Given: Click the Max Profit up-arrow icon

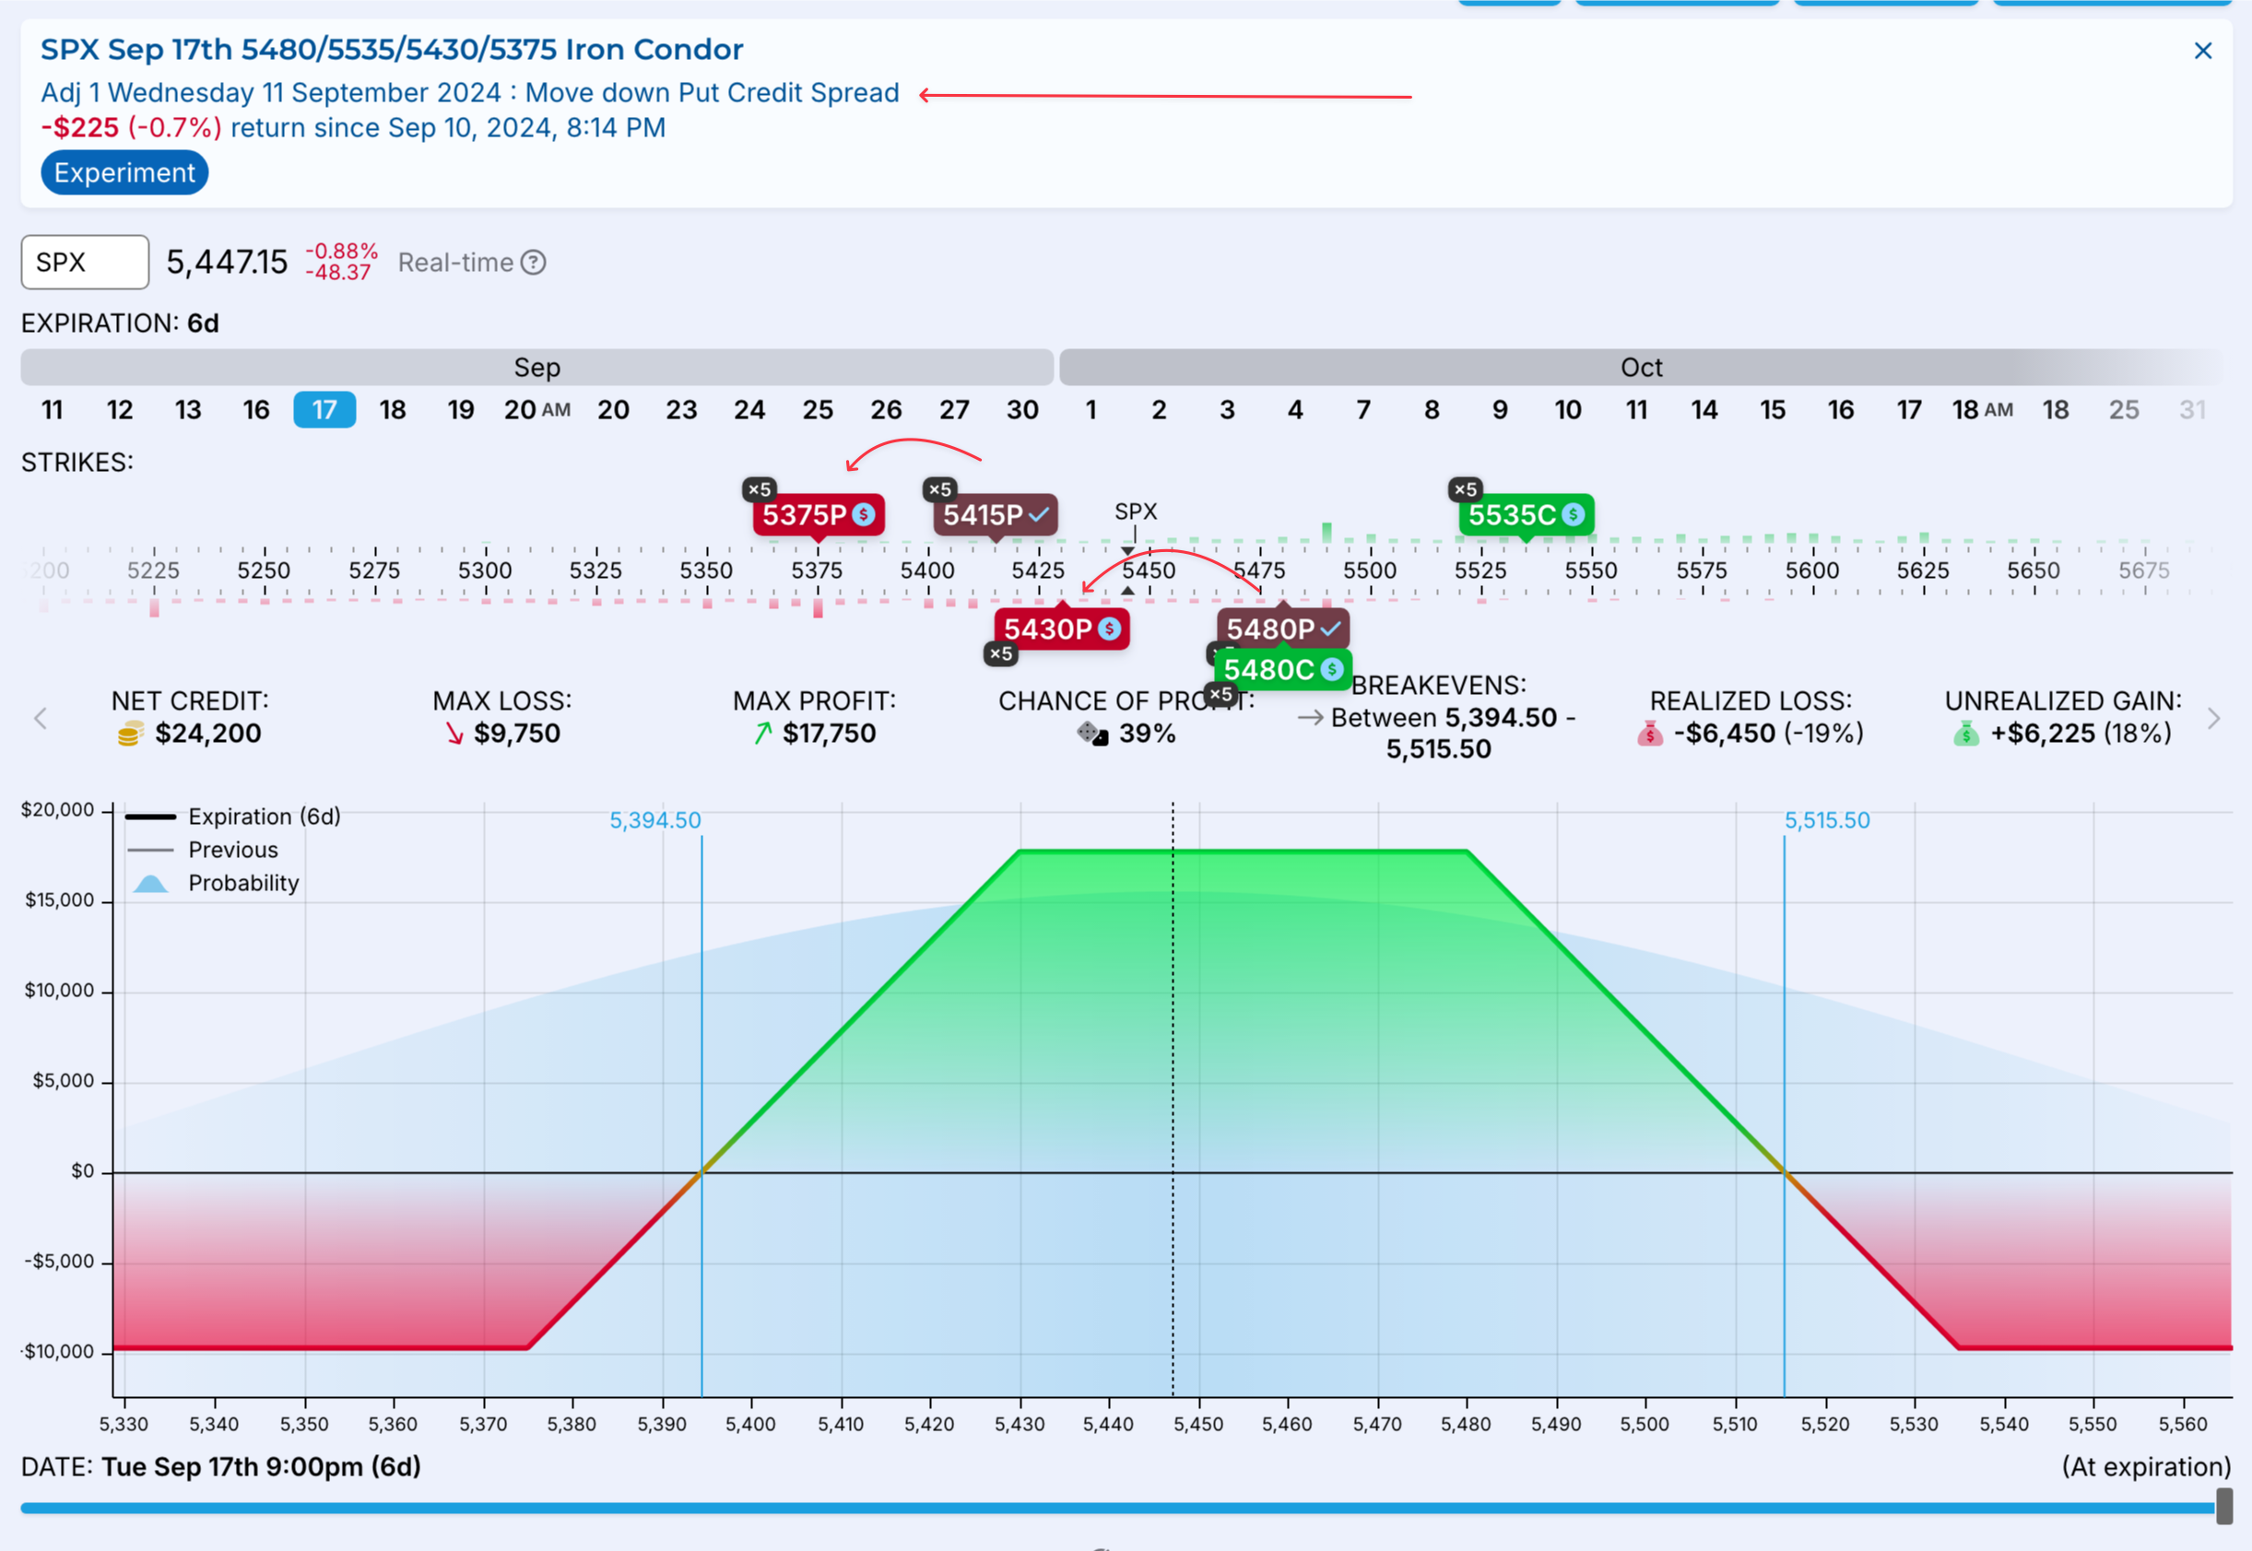Looking at the screenshot, I should pos(763,734).
